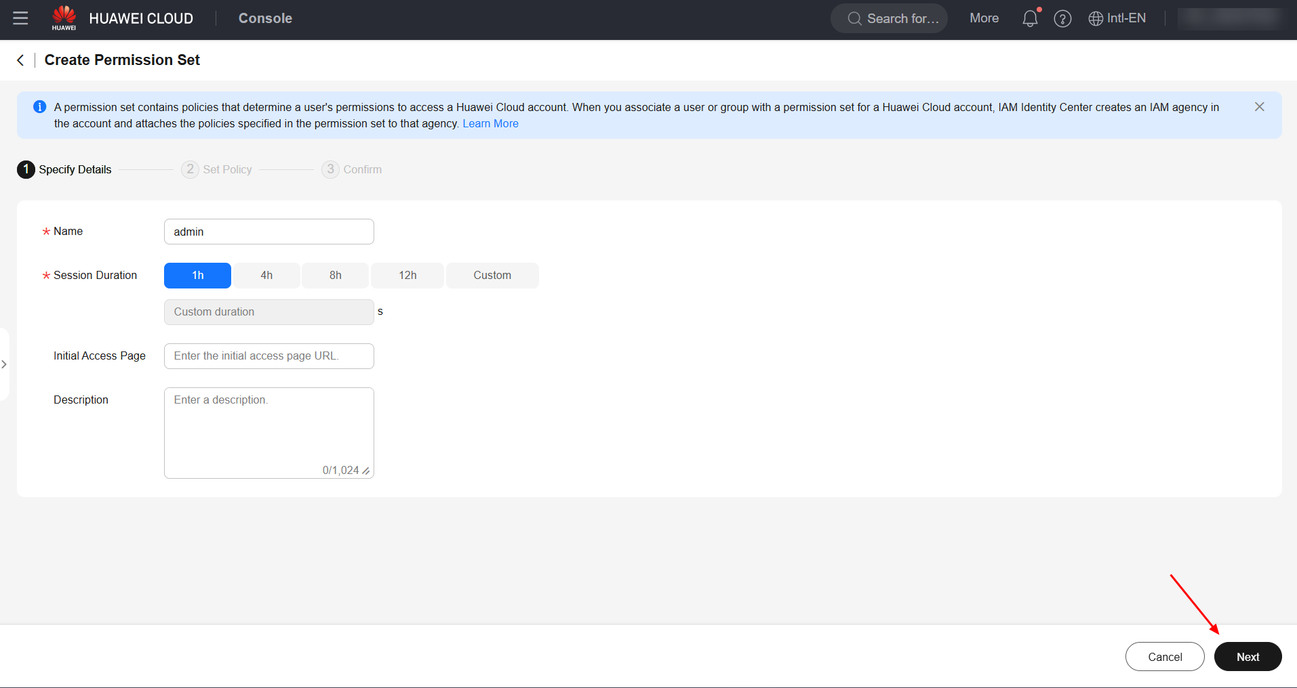This screenshot has width=1297, height=688.
Task: Select the 8h session duration
Action: pyautogui.click(x=335, y=276)
